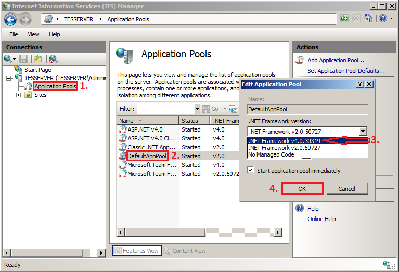
Task: Click the pool list scroll right arrow
Action: point(278,232)
